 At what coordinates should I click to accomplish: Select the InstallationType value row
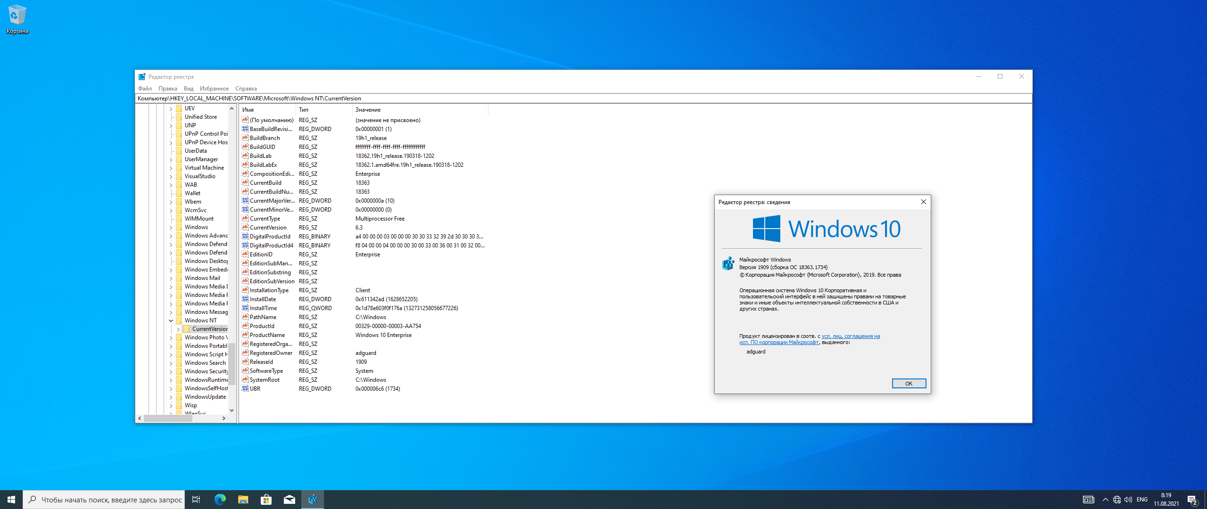point(364,290)
